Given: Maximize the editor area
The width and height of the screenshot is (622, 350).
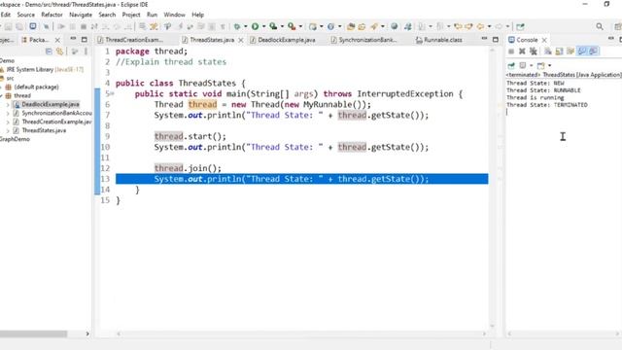Looking at the screenshot, I should click(496, 39).
